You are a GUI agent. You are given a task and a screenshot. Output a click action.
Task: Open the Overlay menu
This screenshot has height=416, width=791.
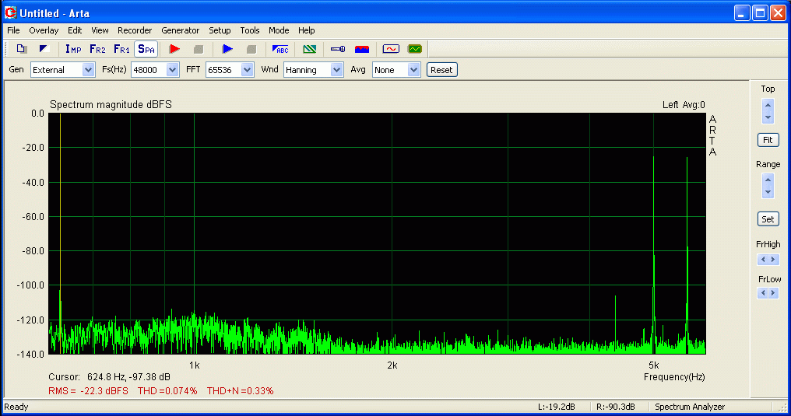pos(44,31)
